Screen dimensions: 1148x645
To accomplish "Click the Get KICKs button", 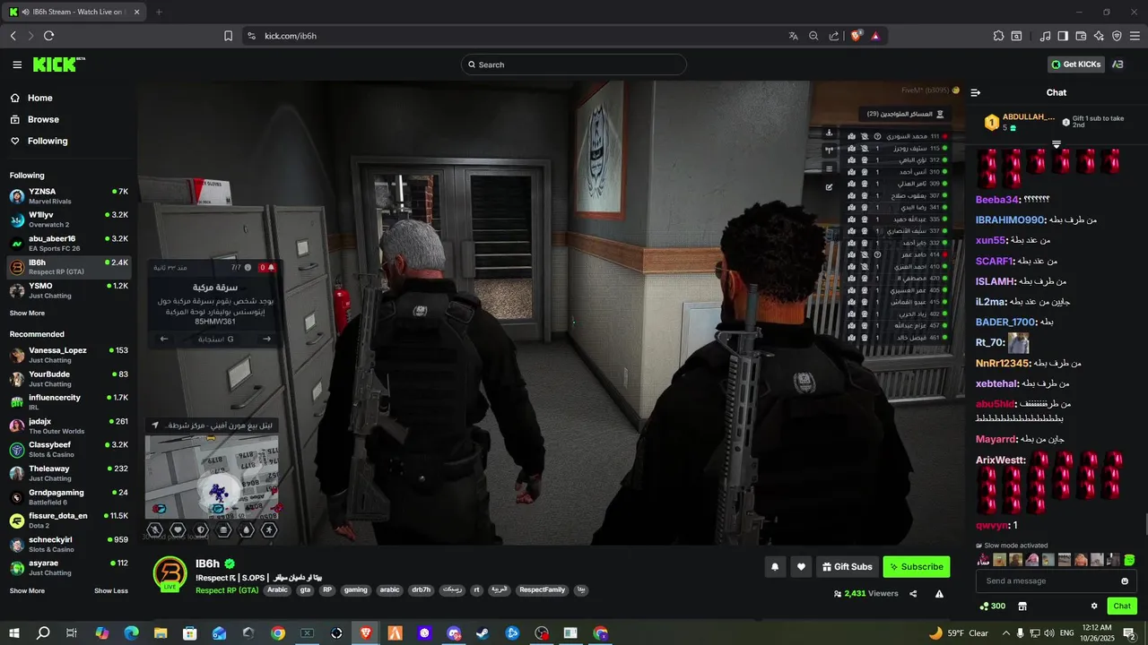I will 1075,64.
